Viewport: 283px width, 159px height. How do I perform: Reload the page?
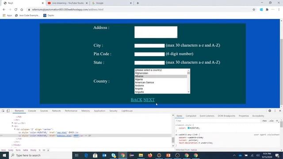[x=16, y=10]
